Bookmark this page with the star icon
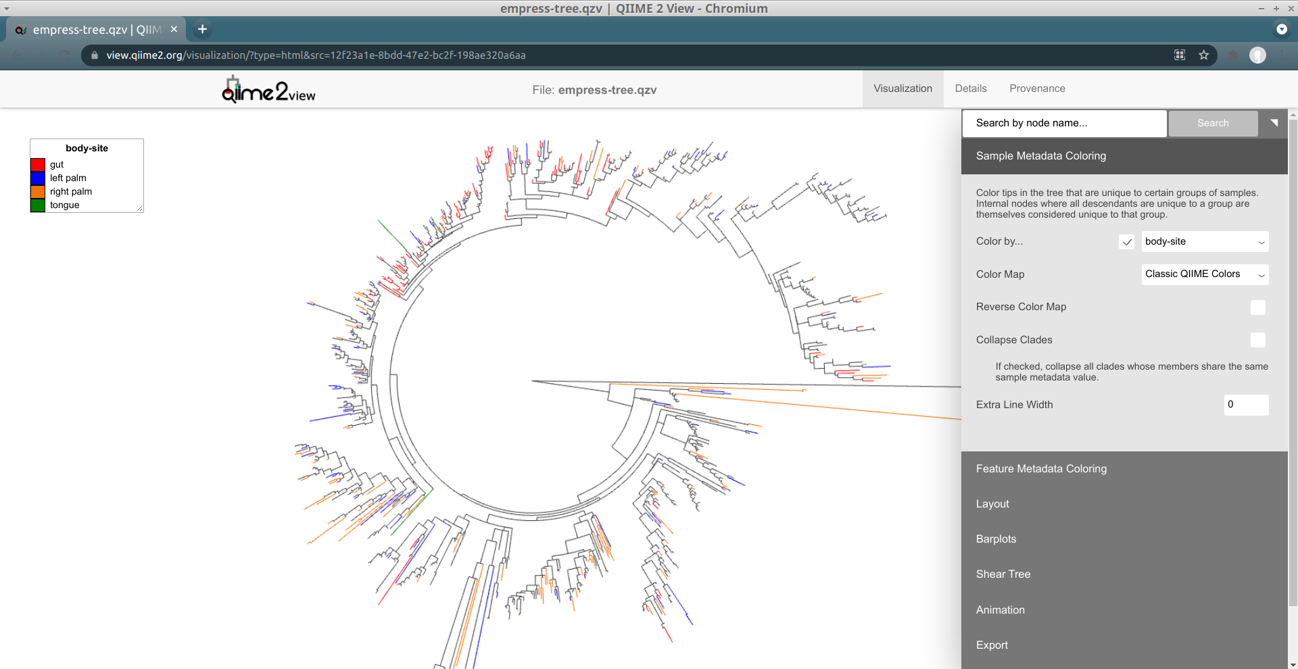 click(x=1203, y=55)
